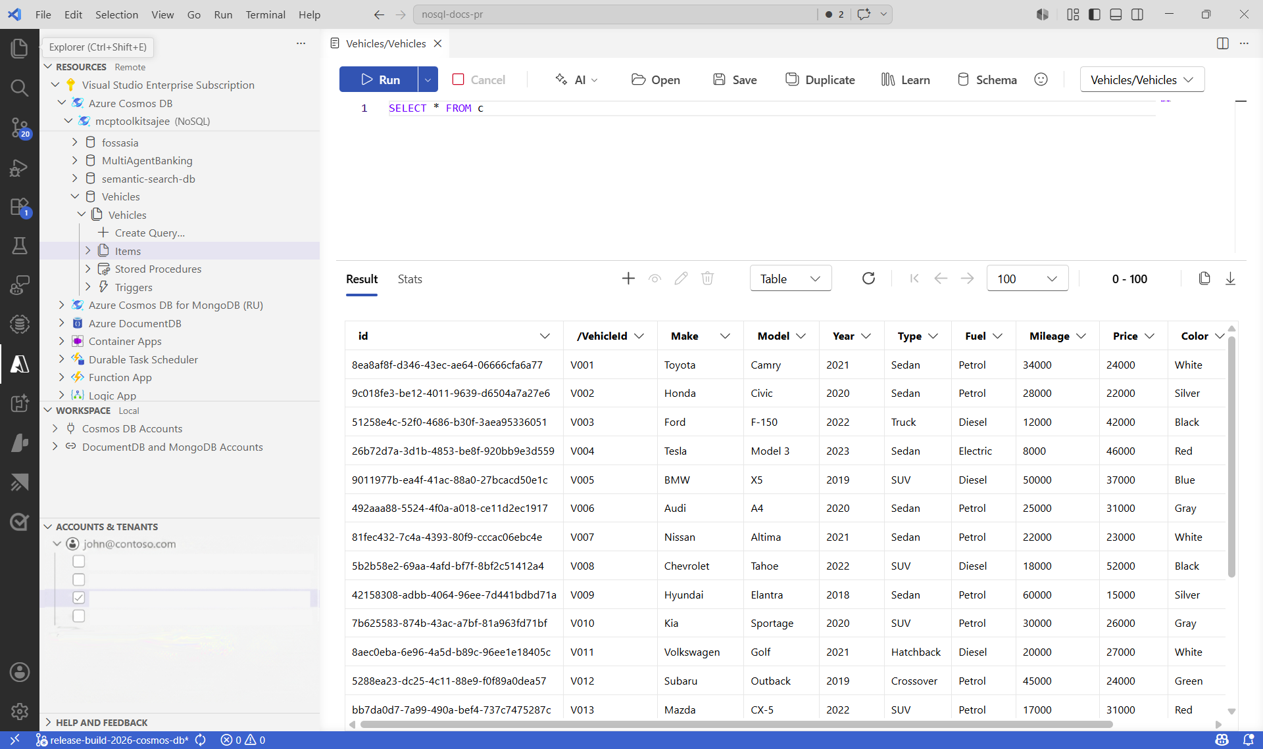Export results with the download icon
This screenshot has height=749, width=1263.
[1230, 279]
